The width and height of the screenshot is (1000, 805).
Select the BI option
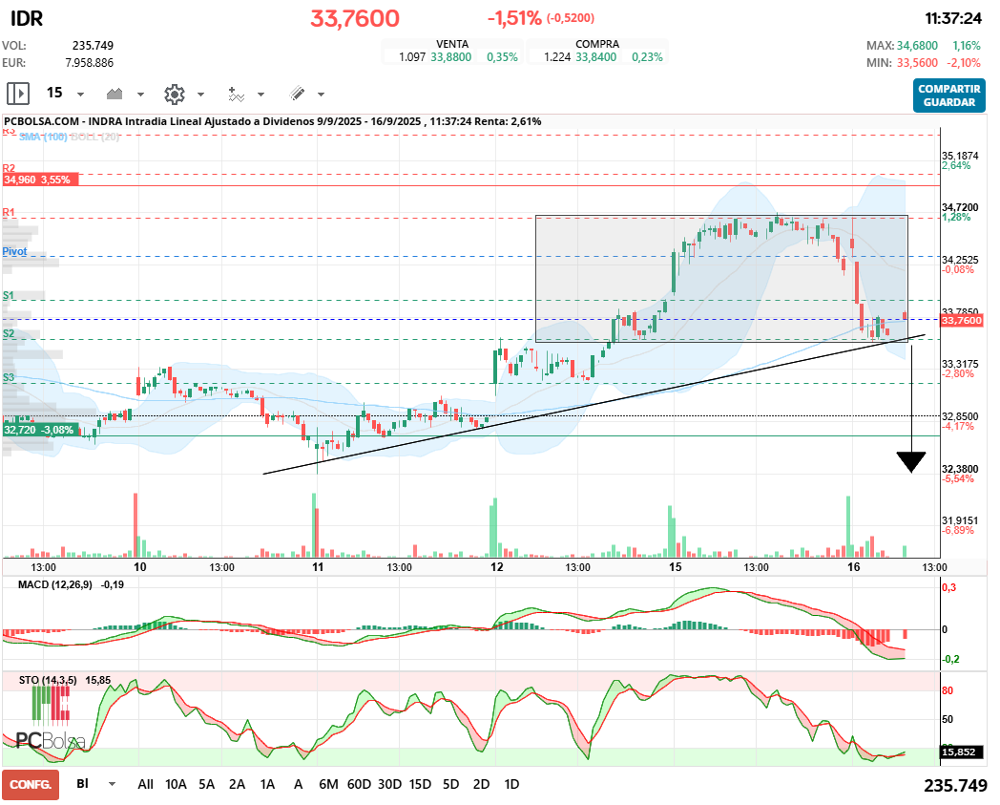[x=82, y=783]
